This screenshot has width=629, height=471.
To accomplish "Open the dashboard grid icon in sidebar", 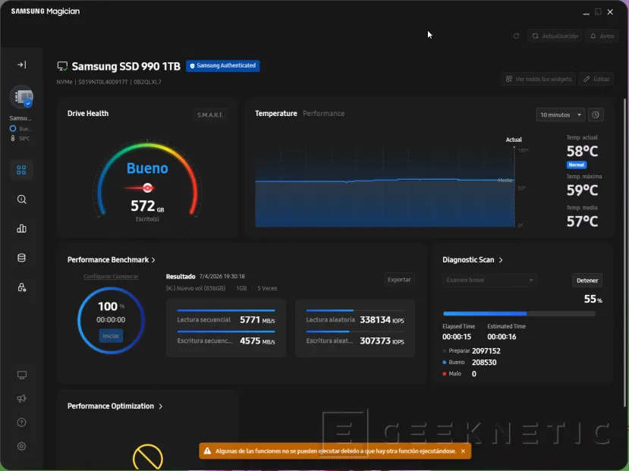I will pos(22,170).
